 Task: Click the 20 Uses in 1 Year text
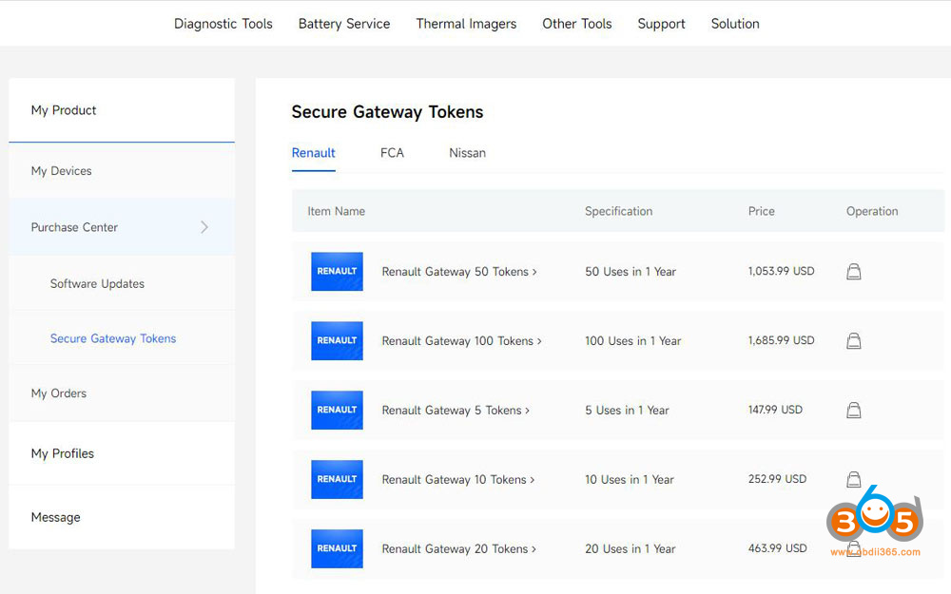[631, 548]
